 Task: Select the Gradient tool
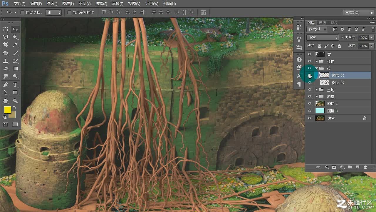(x=15, y=69)
